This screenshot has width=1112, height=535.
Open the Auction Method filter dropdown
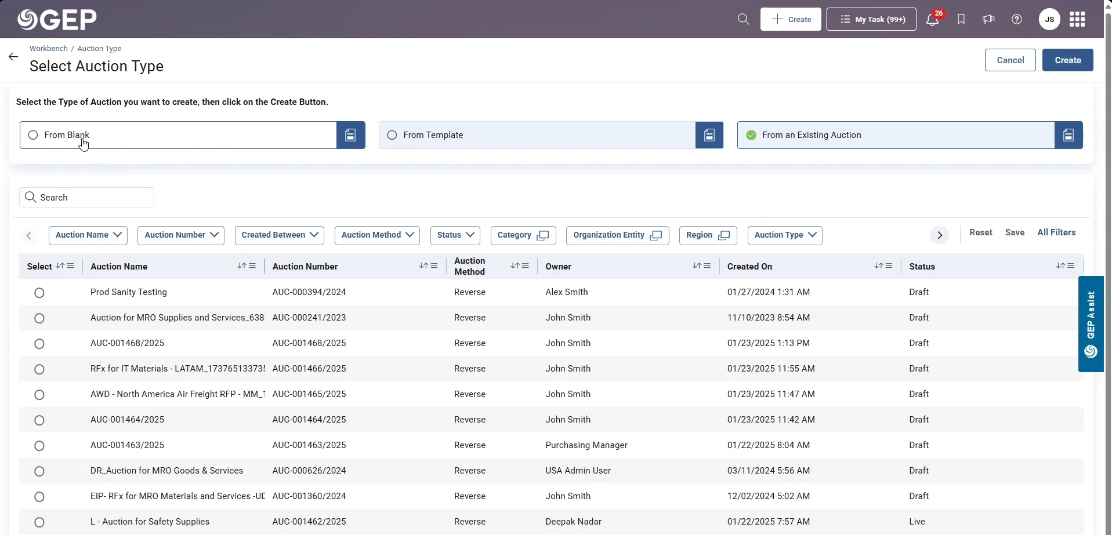(377, 235)
